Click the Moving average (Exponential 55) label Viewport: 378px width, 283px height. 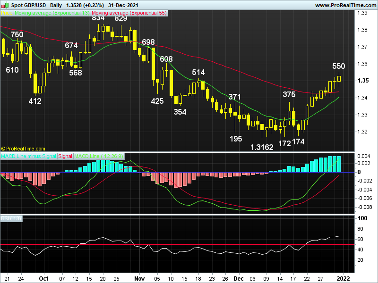(x=128, y=14)
